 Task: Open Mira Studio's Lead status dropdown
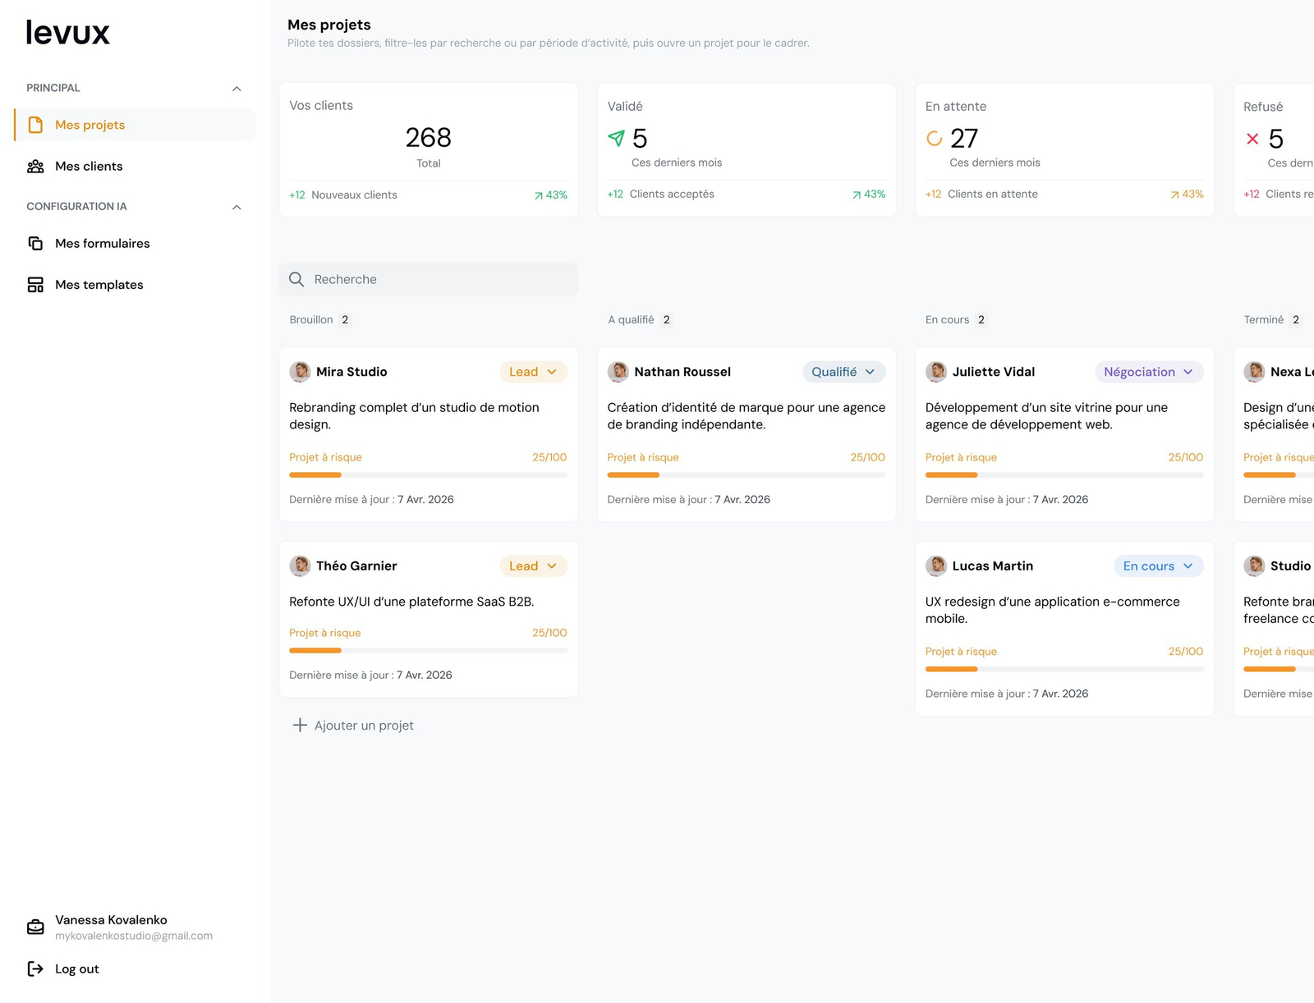tap(533, 372)
